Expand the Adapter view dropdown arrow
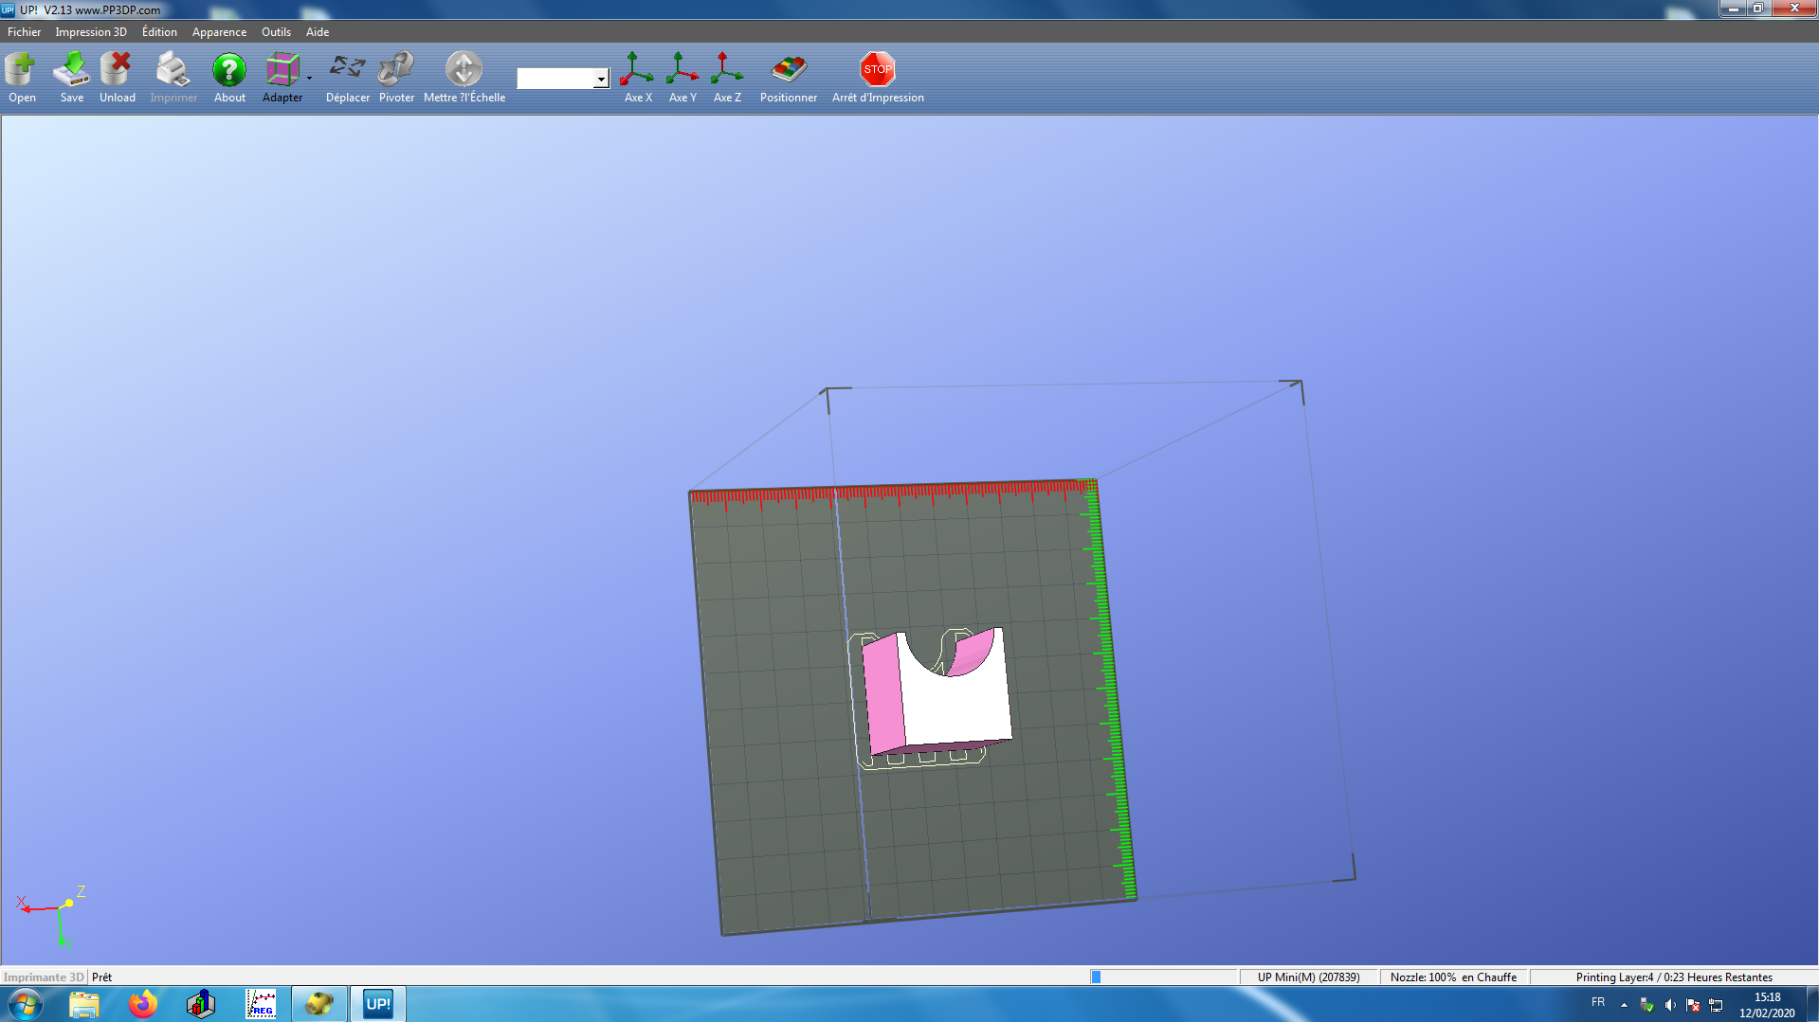The width and height of the screenshot is (1819, 1022). tap(310, 79)
